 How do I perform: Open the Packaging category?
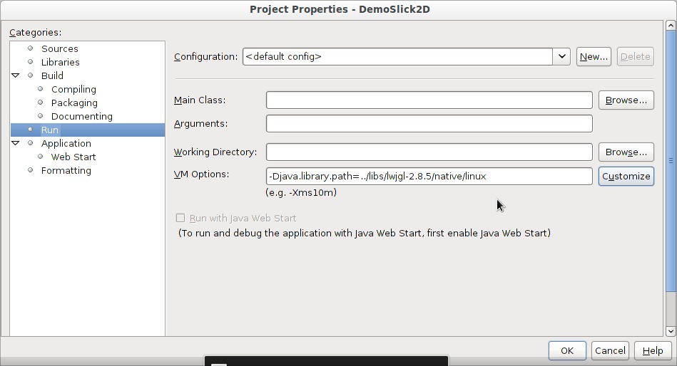pyautogui.click(x=74, y=103)
